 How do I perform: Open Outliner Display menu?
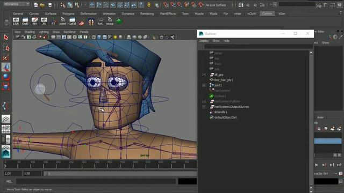pos(204,41)
